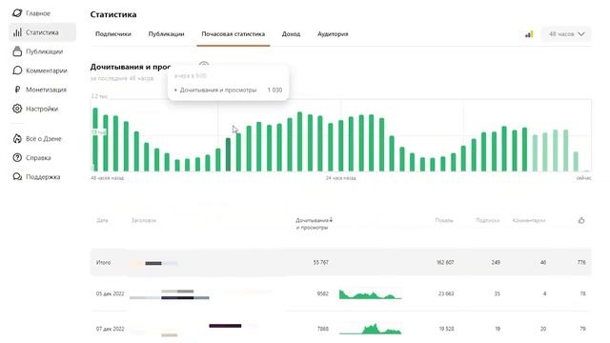Switch to the Публикации tab in statistics
Viewport: 610px width, 343px height.
[x=166, y=34]
